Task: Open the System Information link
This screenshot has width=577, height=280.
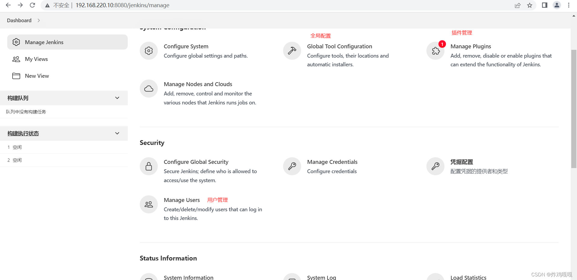Action: tap(188, 277)
